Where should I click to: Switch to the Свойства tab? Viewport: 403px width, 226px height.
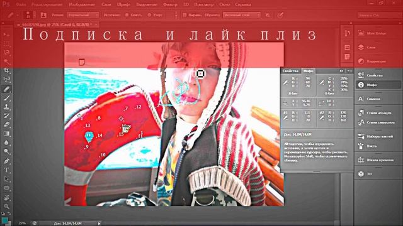tap(290, 71)
